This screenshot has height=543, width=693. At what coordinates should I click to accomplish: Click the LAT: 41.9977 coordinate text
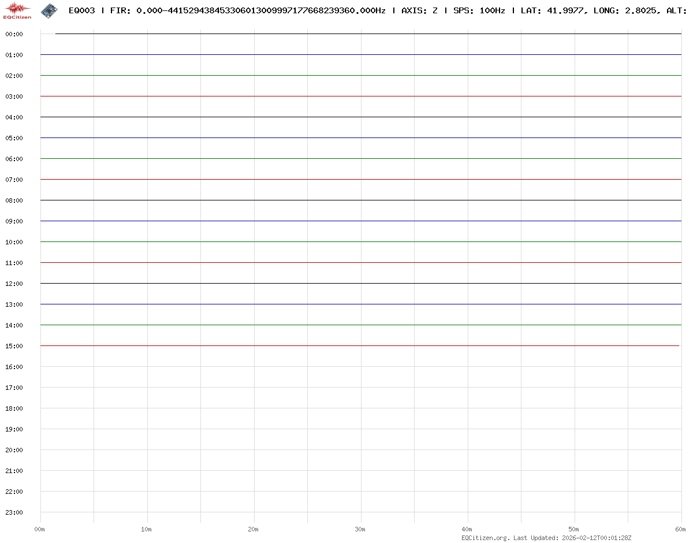553,10
